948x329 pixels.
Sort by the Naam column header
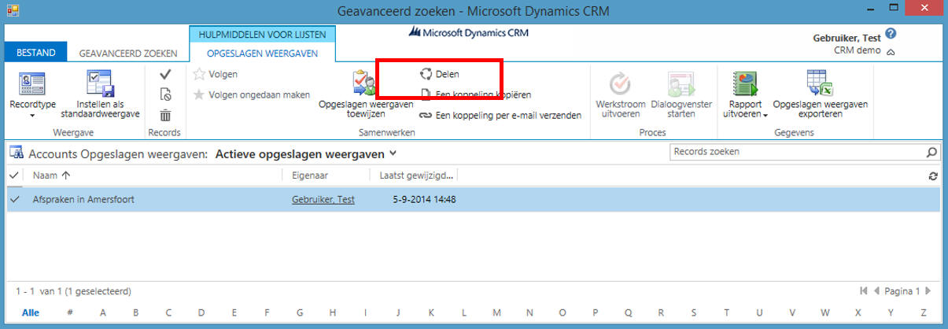[51, 176]
